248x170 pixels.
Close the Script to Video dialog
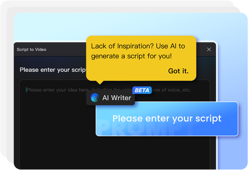coord(209,49)
